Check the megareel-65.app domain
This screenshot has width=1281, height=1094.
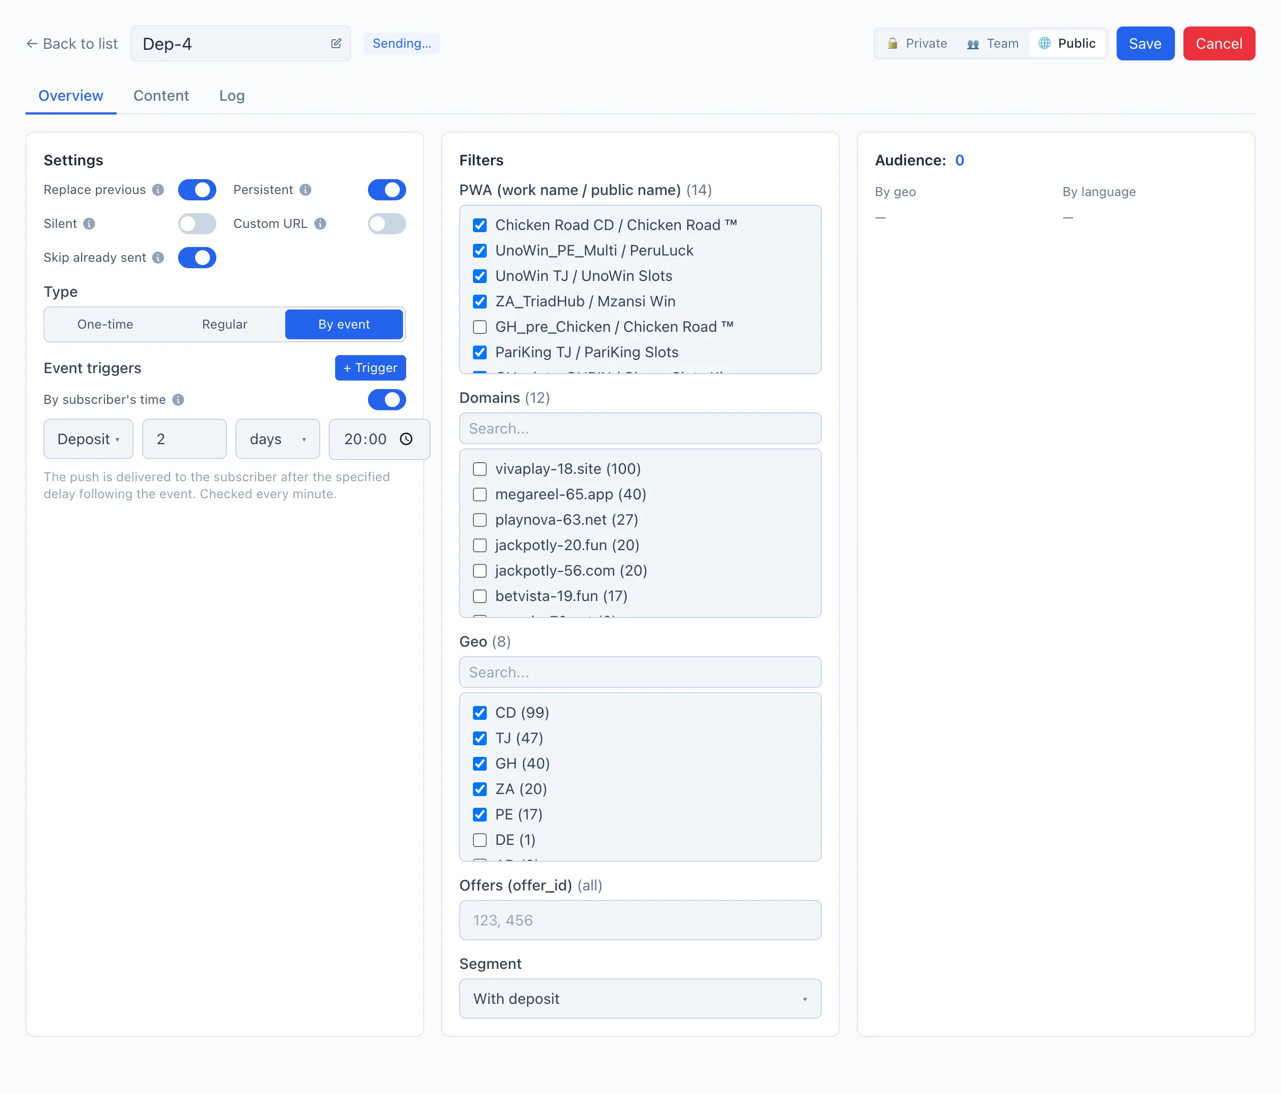coord(480,495)
